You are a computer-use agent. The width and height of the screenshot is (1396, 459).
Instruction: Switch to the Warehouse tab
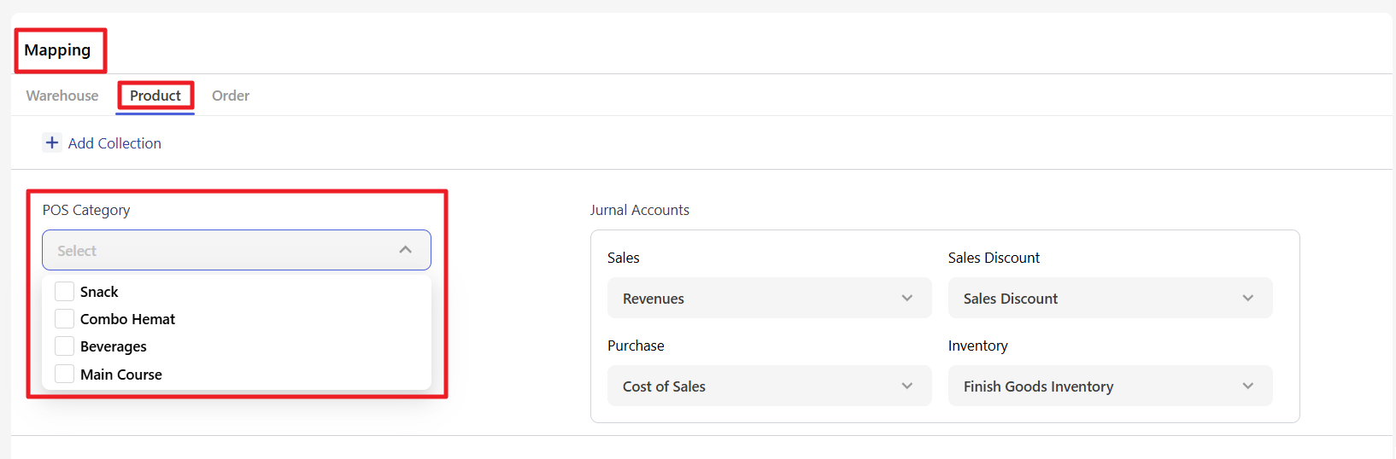click(x=62, y=96)
